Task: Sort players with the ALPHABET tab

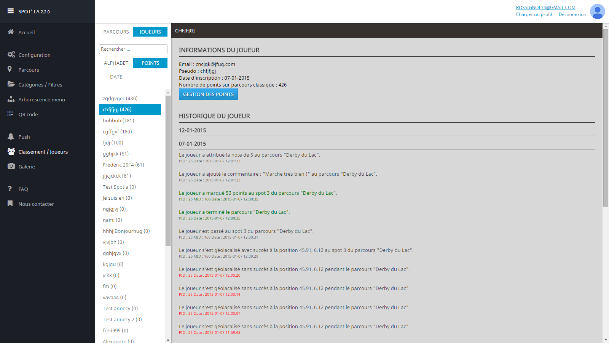Action: coord(116,63)
